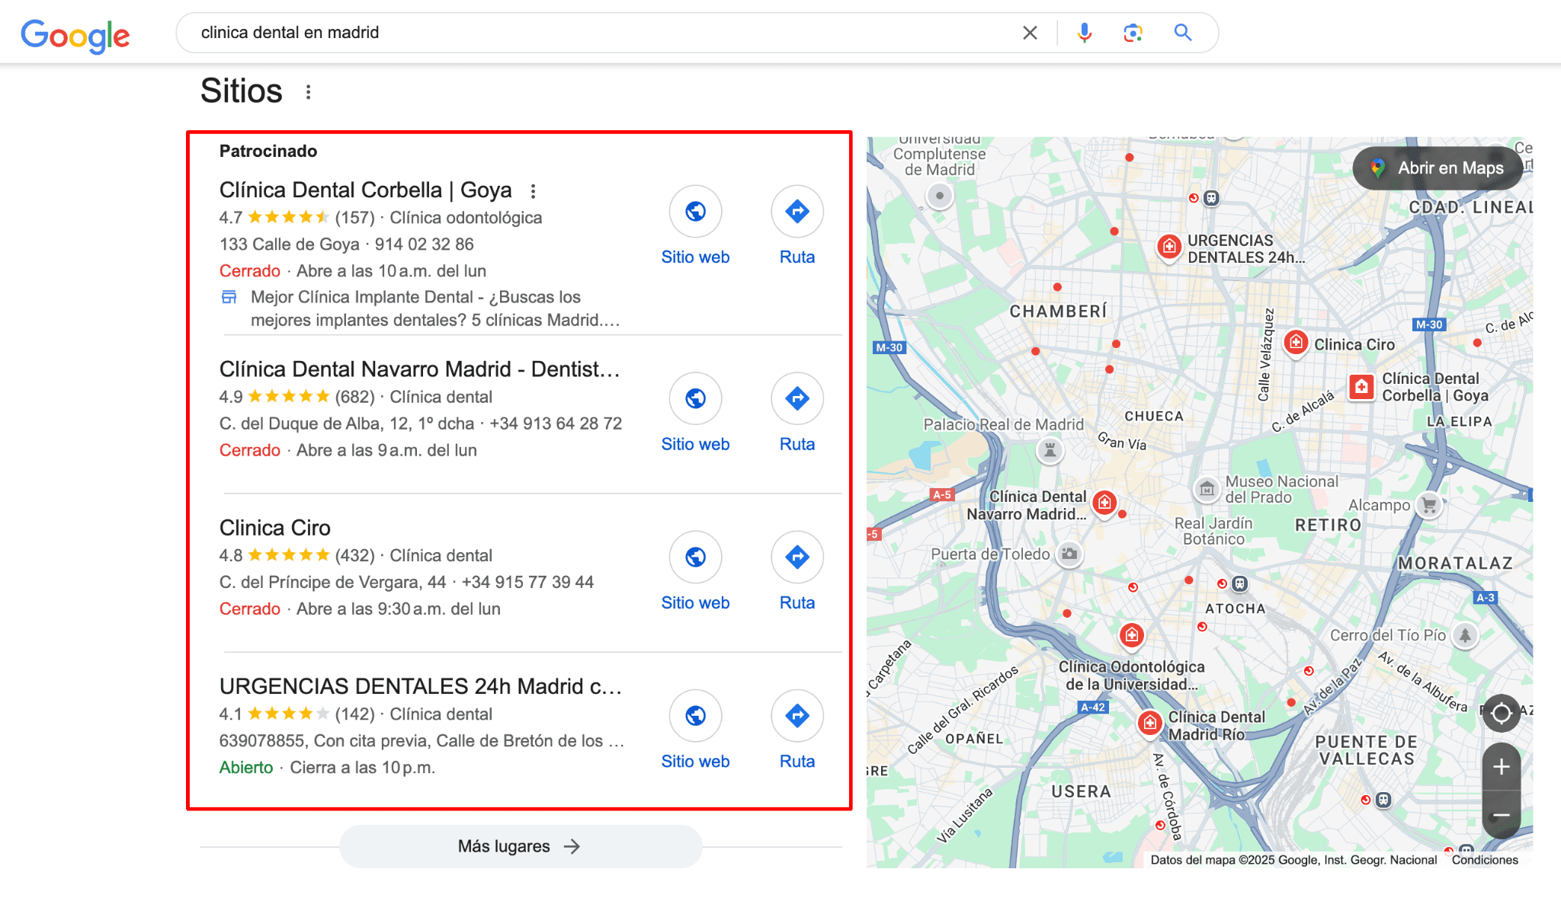Click Cerro del Tío Pío park marker
Viewport: 1561px width, 901px height.
click(1464, 634)
